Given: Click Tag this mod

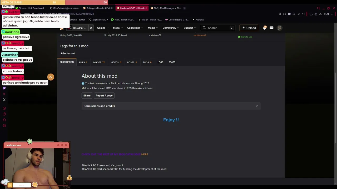Looking at the screenshot, I should (x=68, y=53).
